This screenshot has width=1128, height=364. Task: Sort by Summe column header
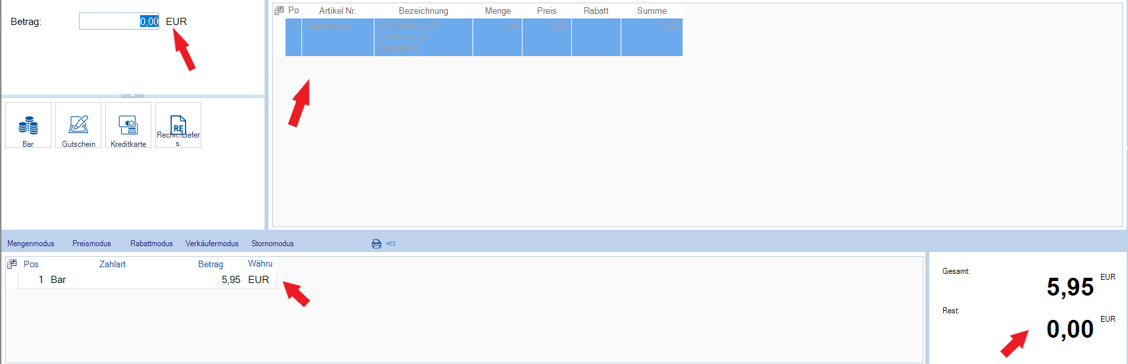[x=652, y=11]
